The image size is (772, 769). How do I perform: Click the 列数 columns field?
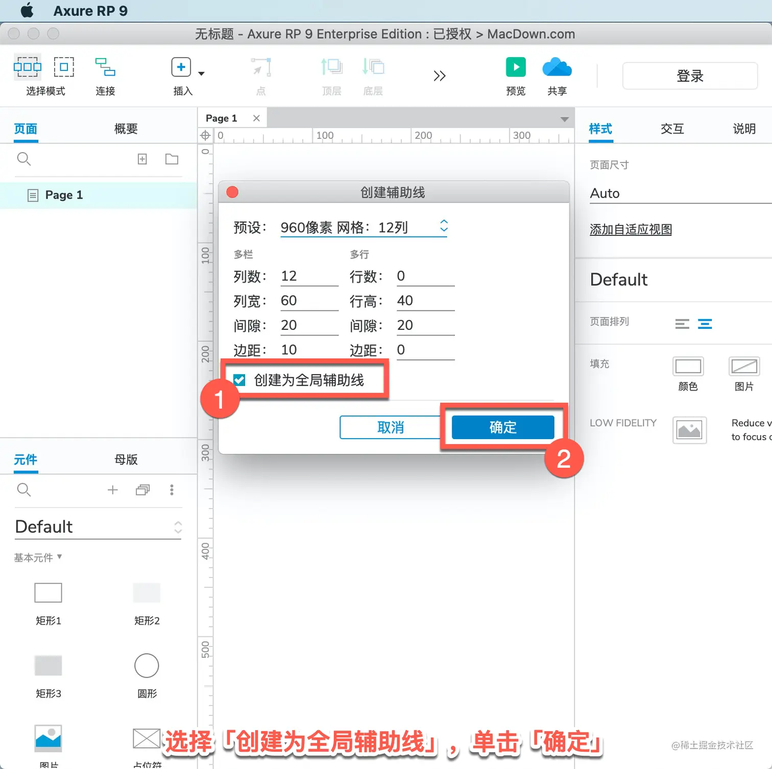pyautogui.click(x=309, y=276)
